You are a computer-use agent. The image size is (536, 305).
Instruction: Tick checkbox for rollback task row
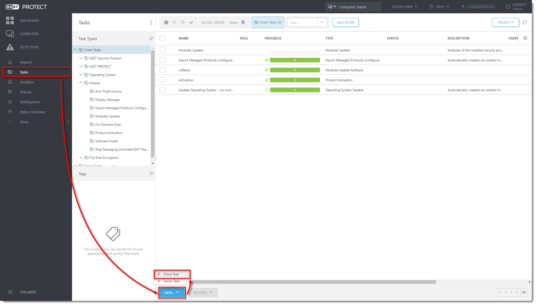click(162, 70)
